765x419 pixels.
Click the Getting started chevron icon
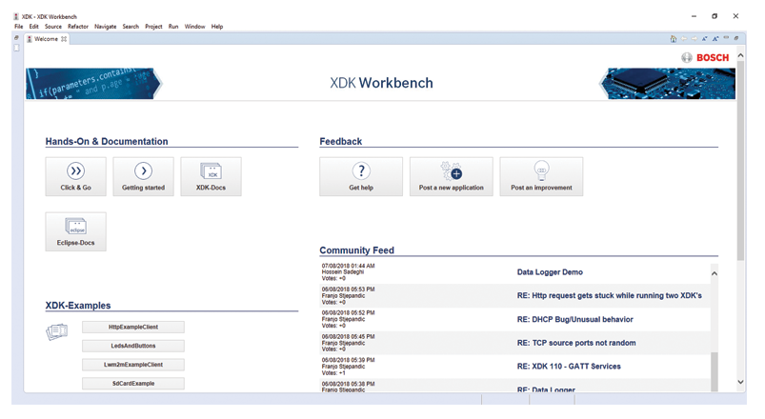tap(144, 170)
